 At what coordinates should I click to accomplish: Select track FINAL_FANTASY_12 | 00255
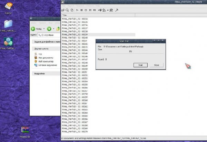[75, 85]
